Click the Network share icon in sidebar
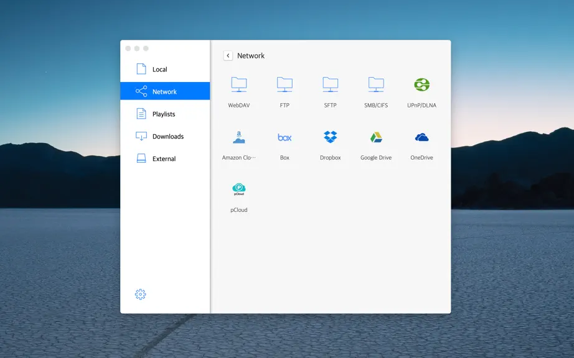Image resolution: width=574 pixels, height=358 pixels. [x=141, y=91]
